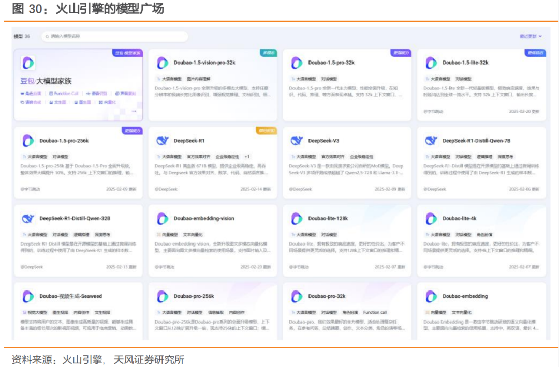Open the Doubao-视频生成-Seaweed model title
The width and height of the screenshot is (559, 367).
[70, 296]
